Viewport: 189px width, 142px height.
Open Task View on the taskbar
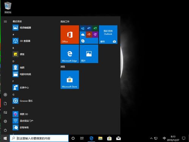[x=82, y=138]
